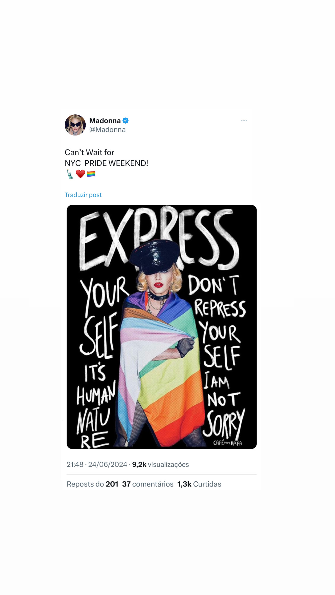This screenshot has height=595, width=335.
Task: Show the 201 reposts list
Action: (x=92, y=484)
